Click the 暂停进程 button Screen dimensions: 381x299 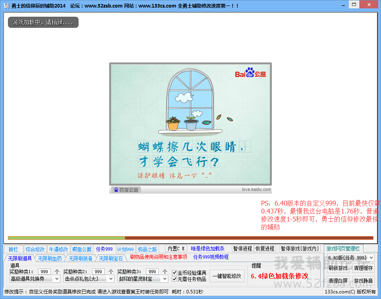(242, 249)
